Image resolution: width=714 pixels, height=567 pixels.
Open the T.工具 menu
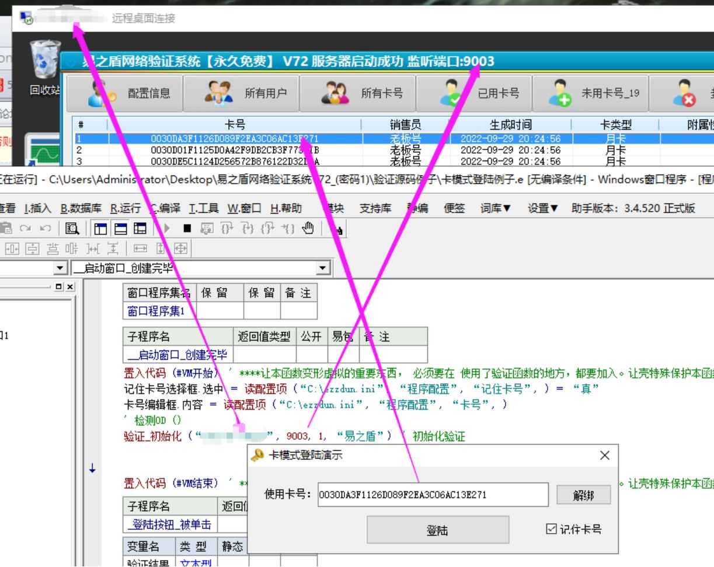[203, 208]
